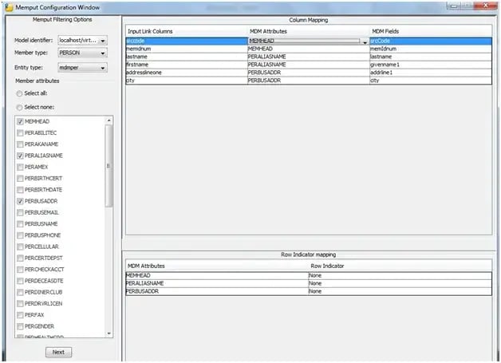Click PERBUSADDR attribute in addresslineone row

click(x=309, y=73)
